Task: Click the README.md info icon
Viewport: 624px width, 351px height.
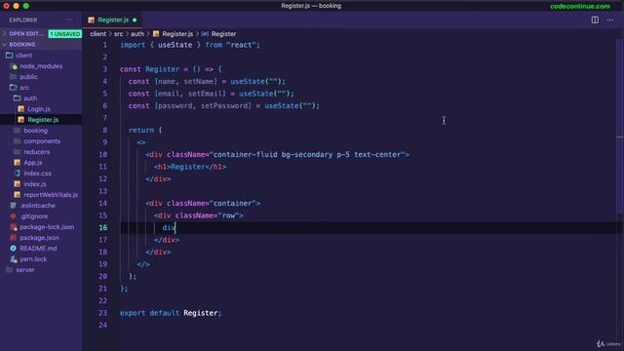Action: [13, 249]
